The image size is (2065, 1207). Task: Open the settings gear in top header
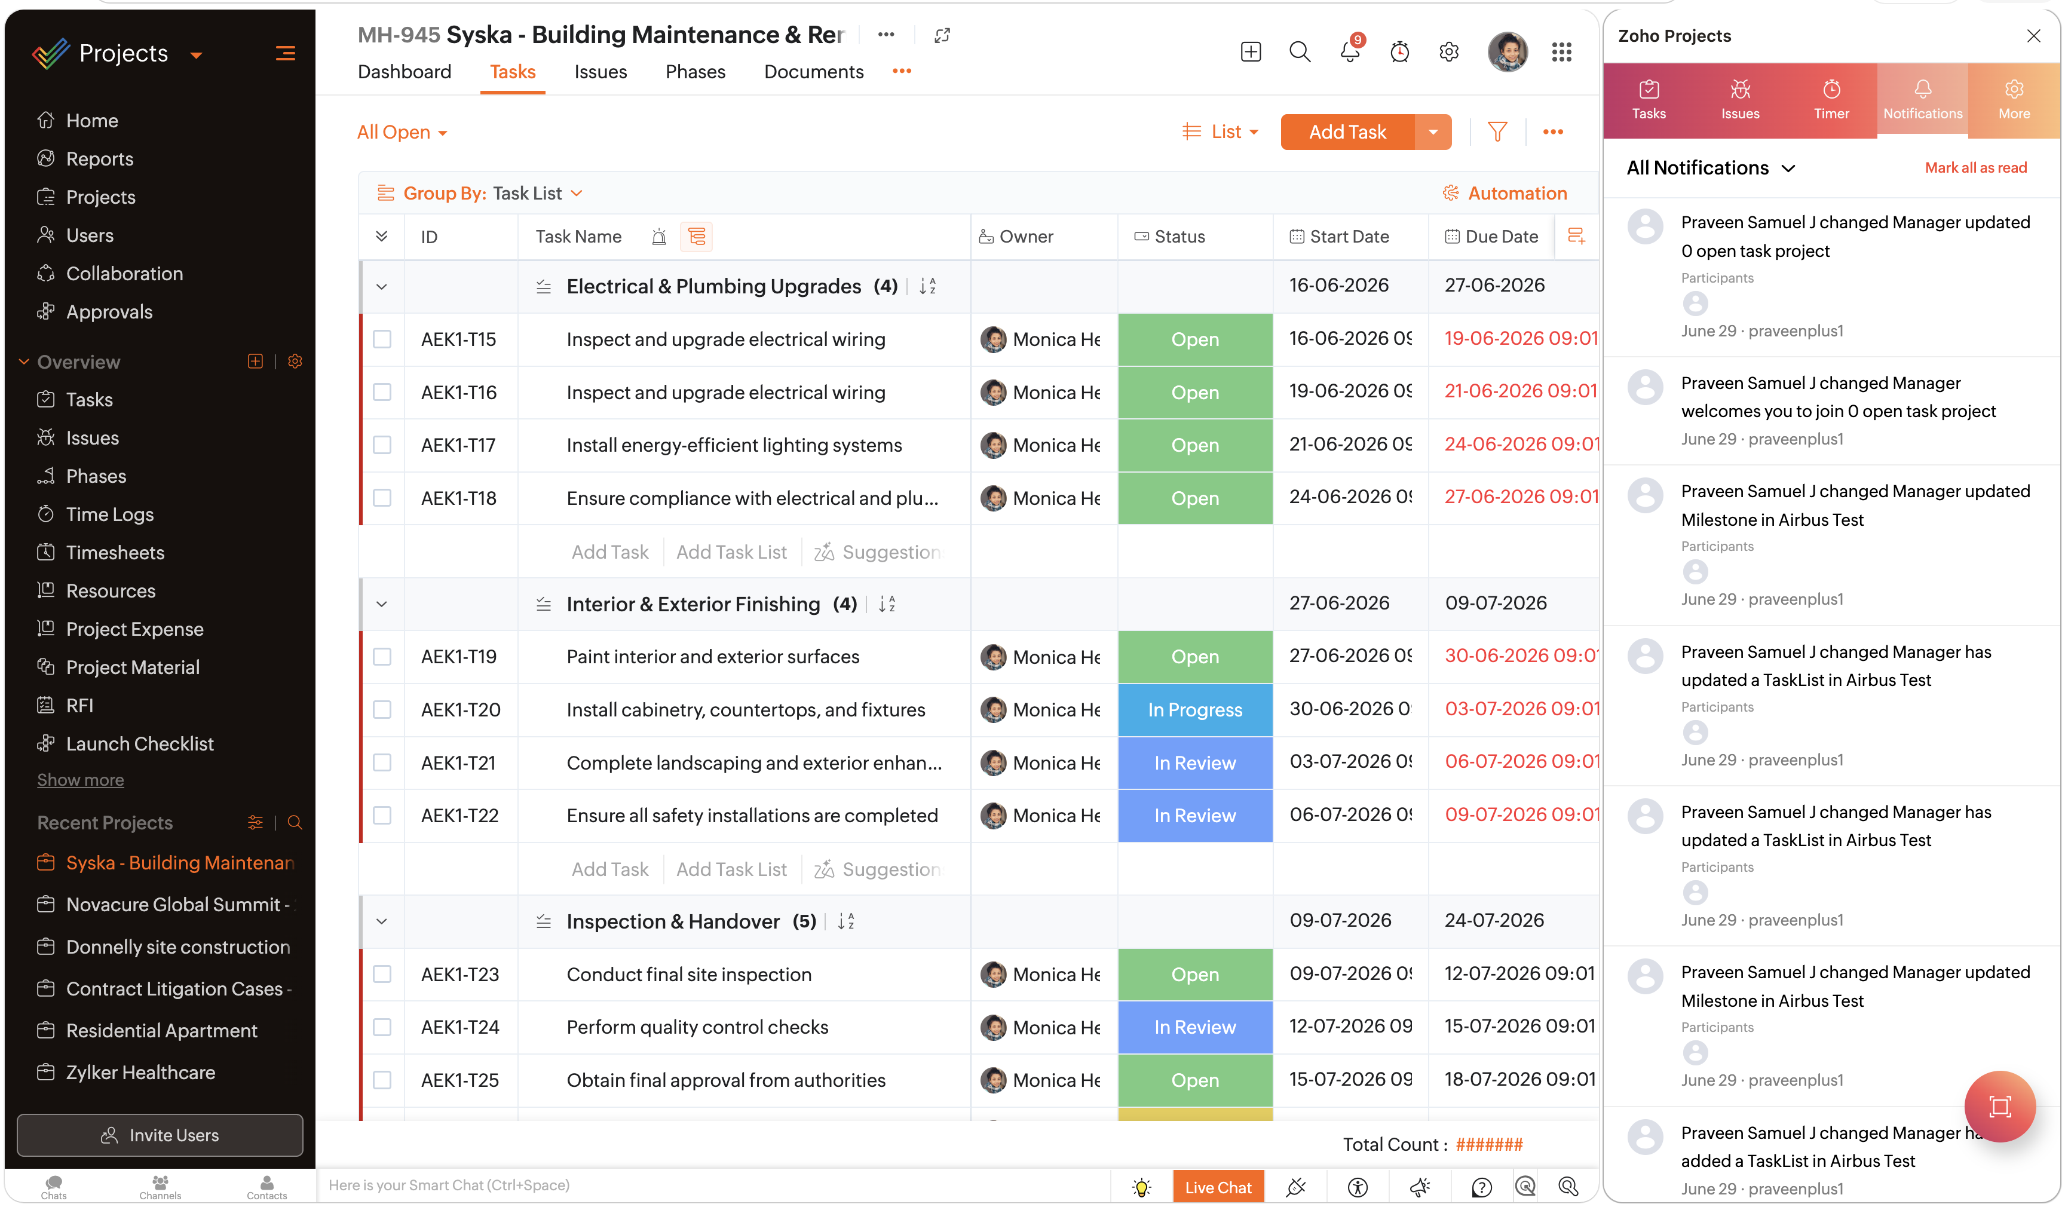tap(1449, 53)
